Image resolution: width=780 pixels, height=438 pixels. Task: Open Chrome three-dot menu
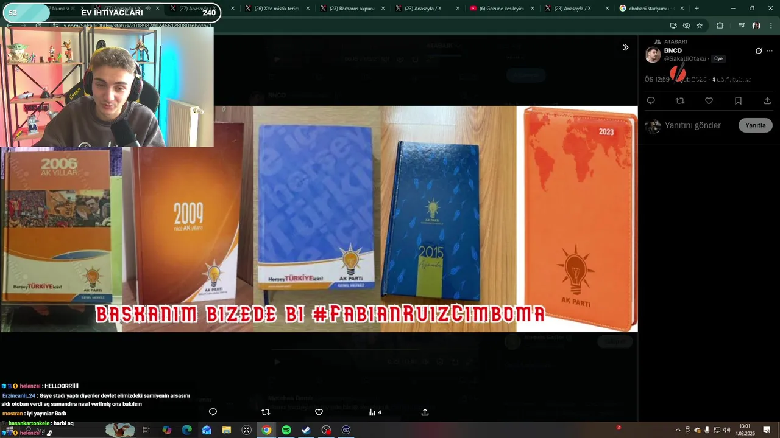[771, 26]
